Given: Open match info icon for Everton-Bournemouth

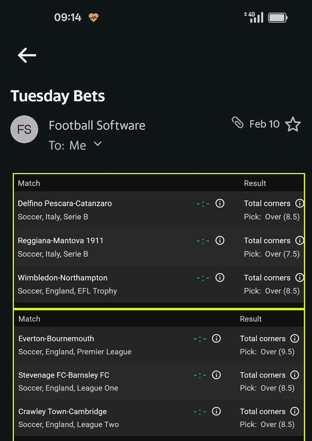Looking at the screenshot, I should [216, 338].
